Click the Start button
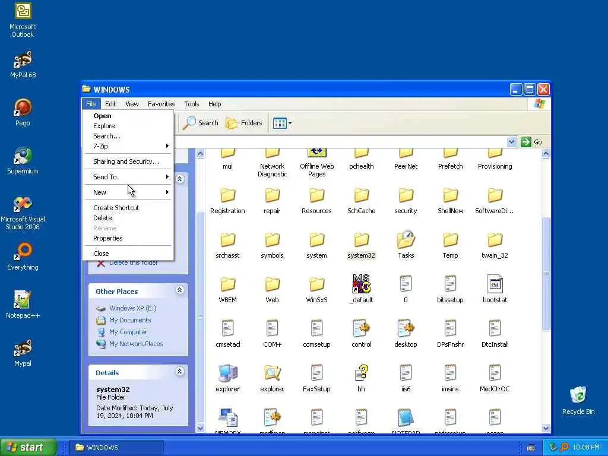The height and width of the screenshot is (456, 608). [x=28, y=448]
